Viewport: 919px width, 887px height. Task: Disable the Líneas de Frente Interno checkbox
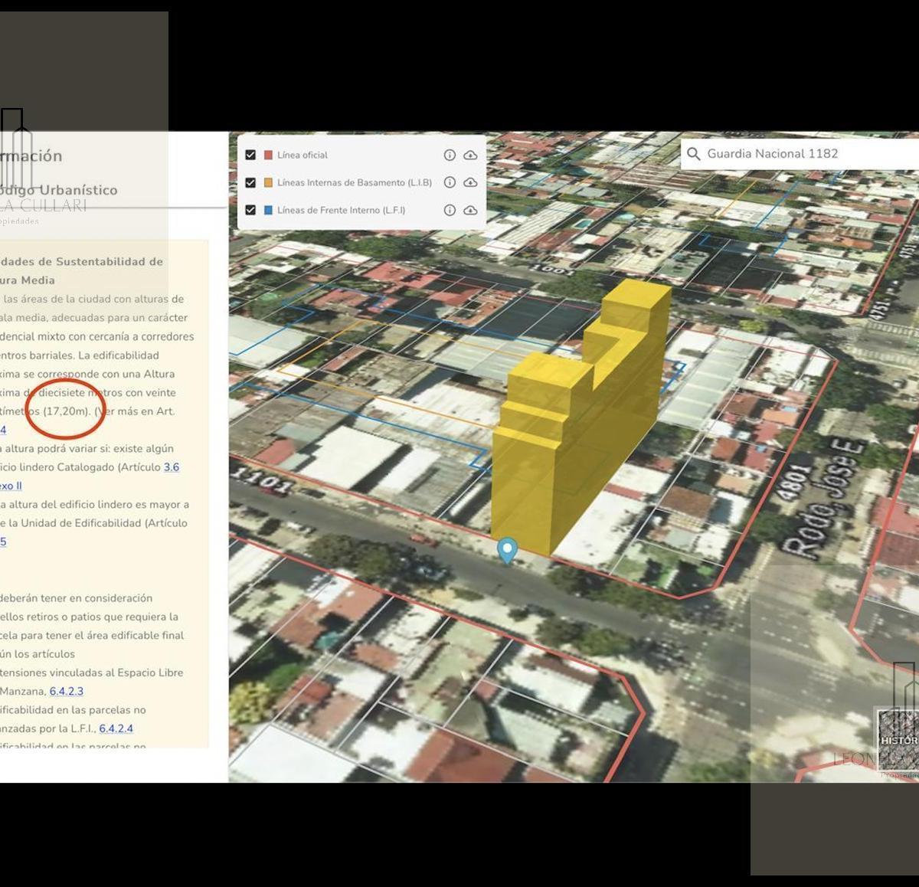(x=250, y=210)
